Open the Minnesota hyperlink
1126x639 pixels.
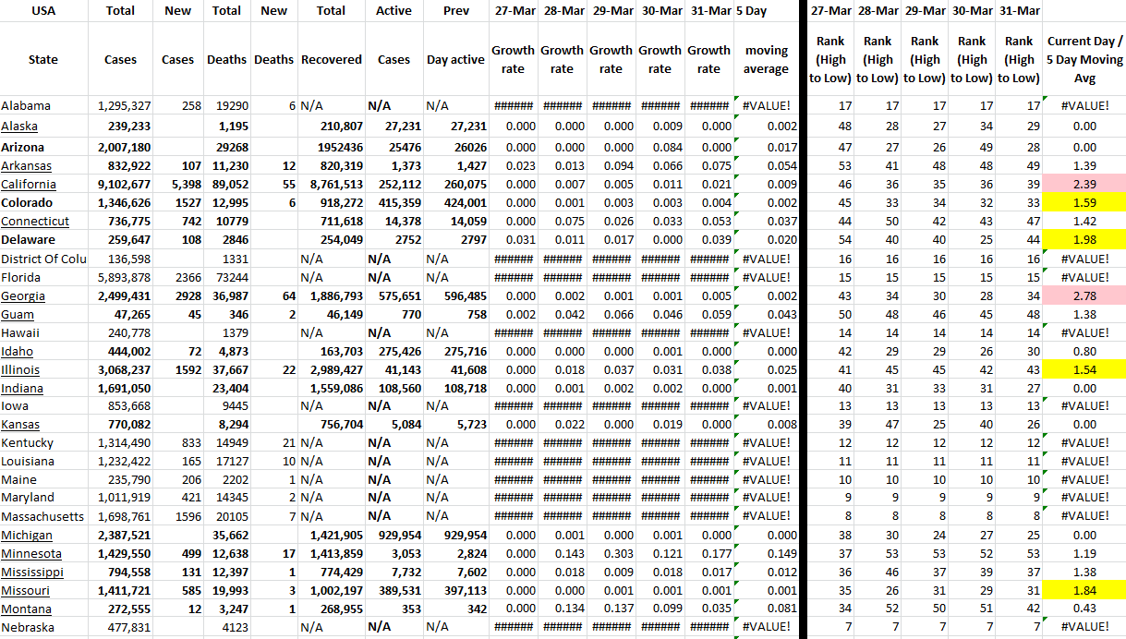(x=31, y=554)
